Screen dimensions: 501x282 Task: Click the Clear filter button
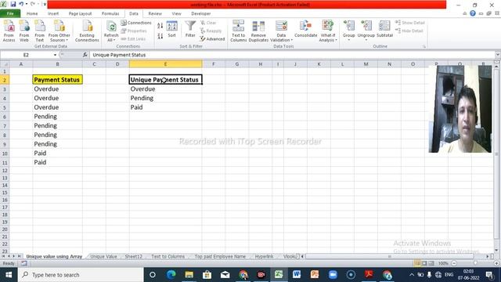(x=208, y=23)
